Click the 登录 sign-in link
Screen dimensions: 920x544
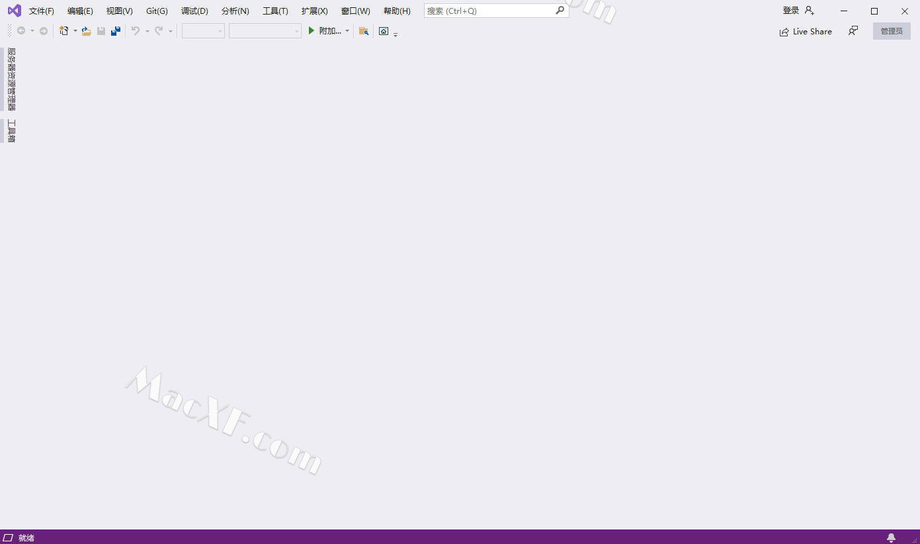coord(791,11)
